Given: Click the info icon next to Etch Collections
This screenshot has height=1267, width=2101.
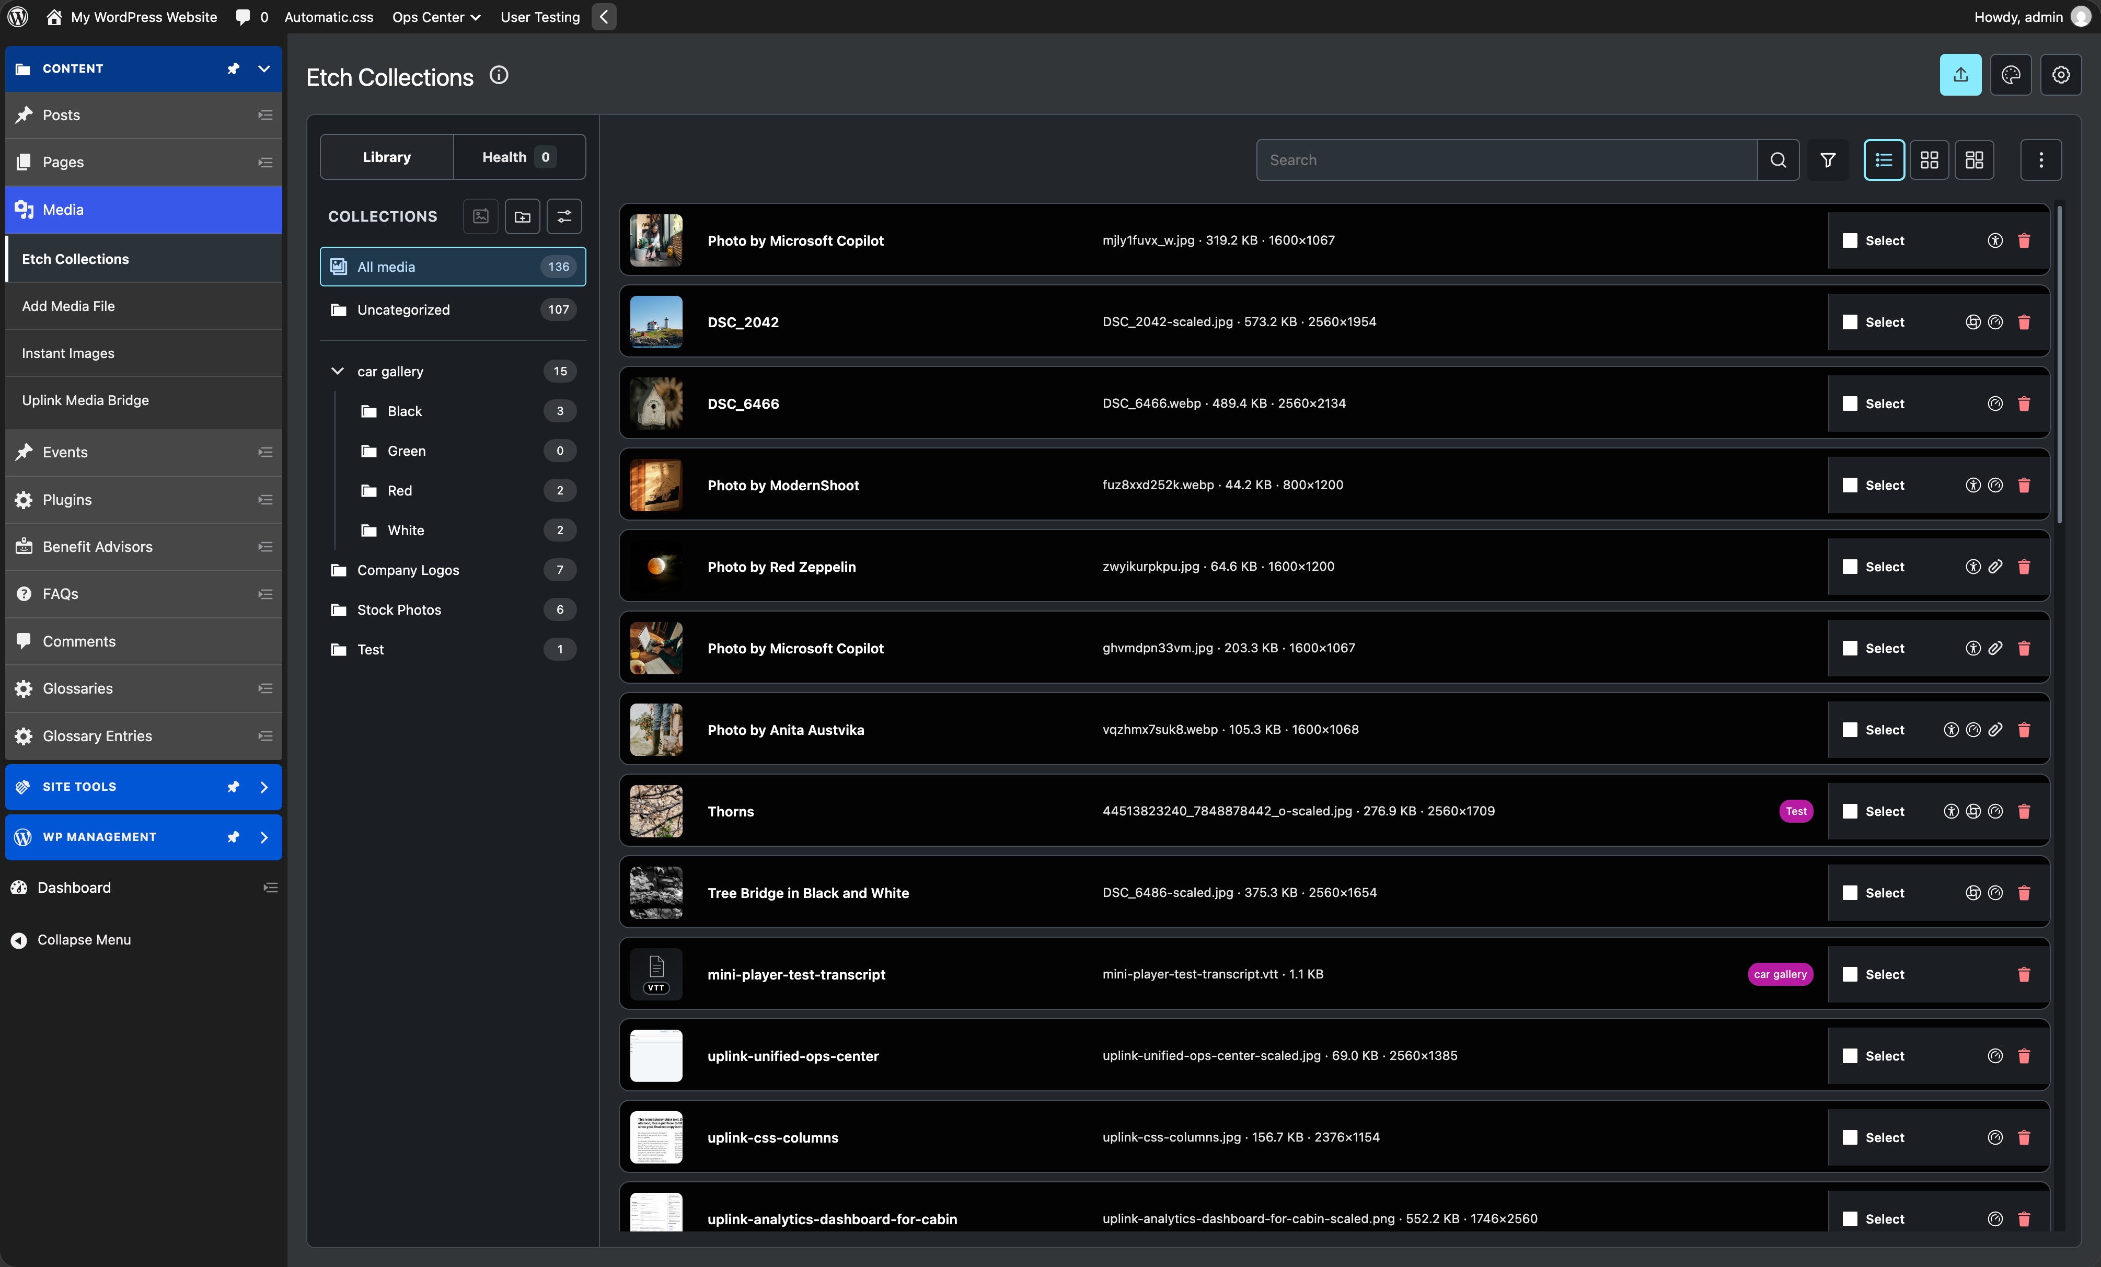Looking at the screenshot, I should 499,76.
